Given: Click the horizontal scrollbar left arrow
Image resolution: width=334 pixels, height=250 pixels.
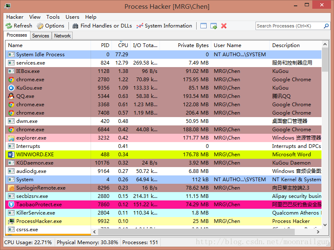Looking at the screenshot, I should click(94, 232).
